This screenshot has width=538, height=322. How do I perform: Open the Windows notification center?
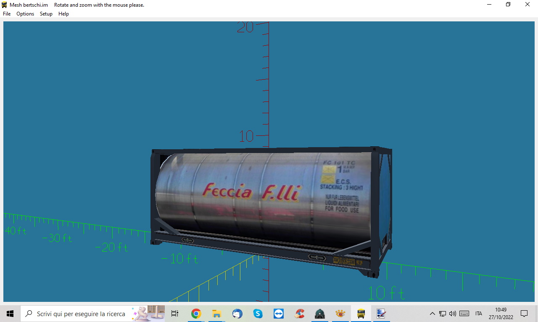click(x=524, y=314)
